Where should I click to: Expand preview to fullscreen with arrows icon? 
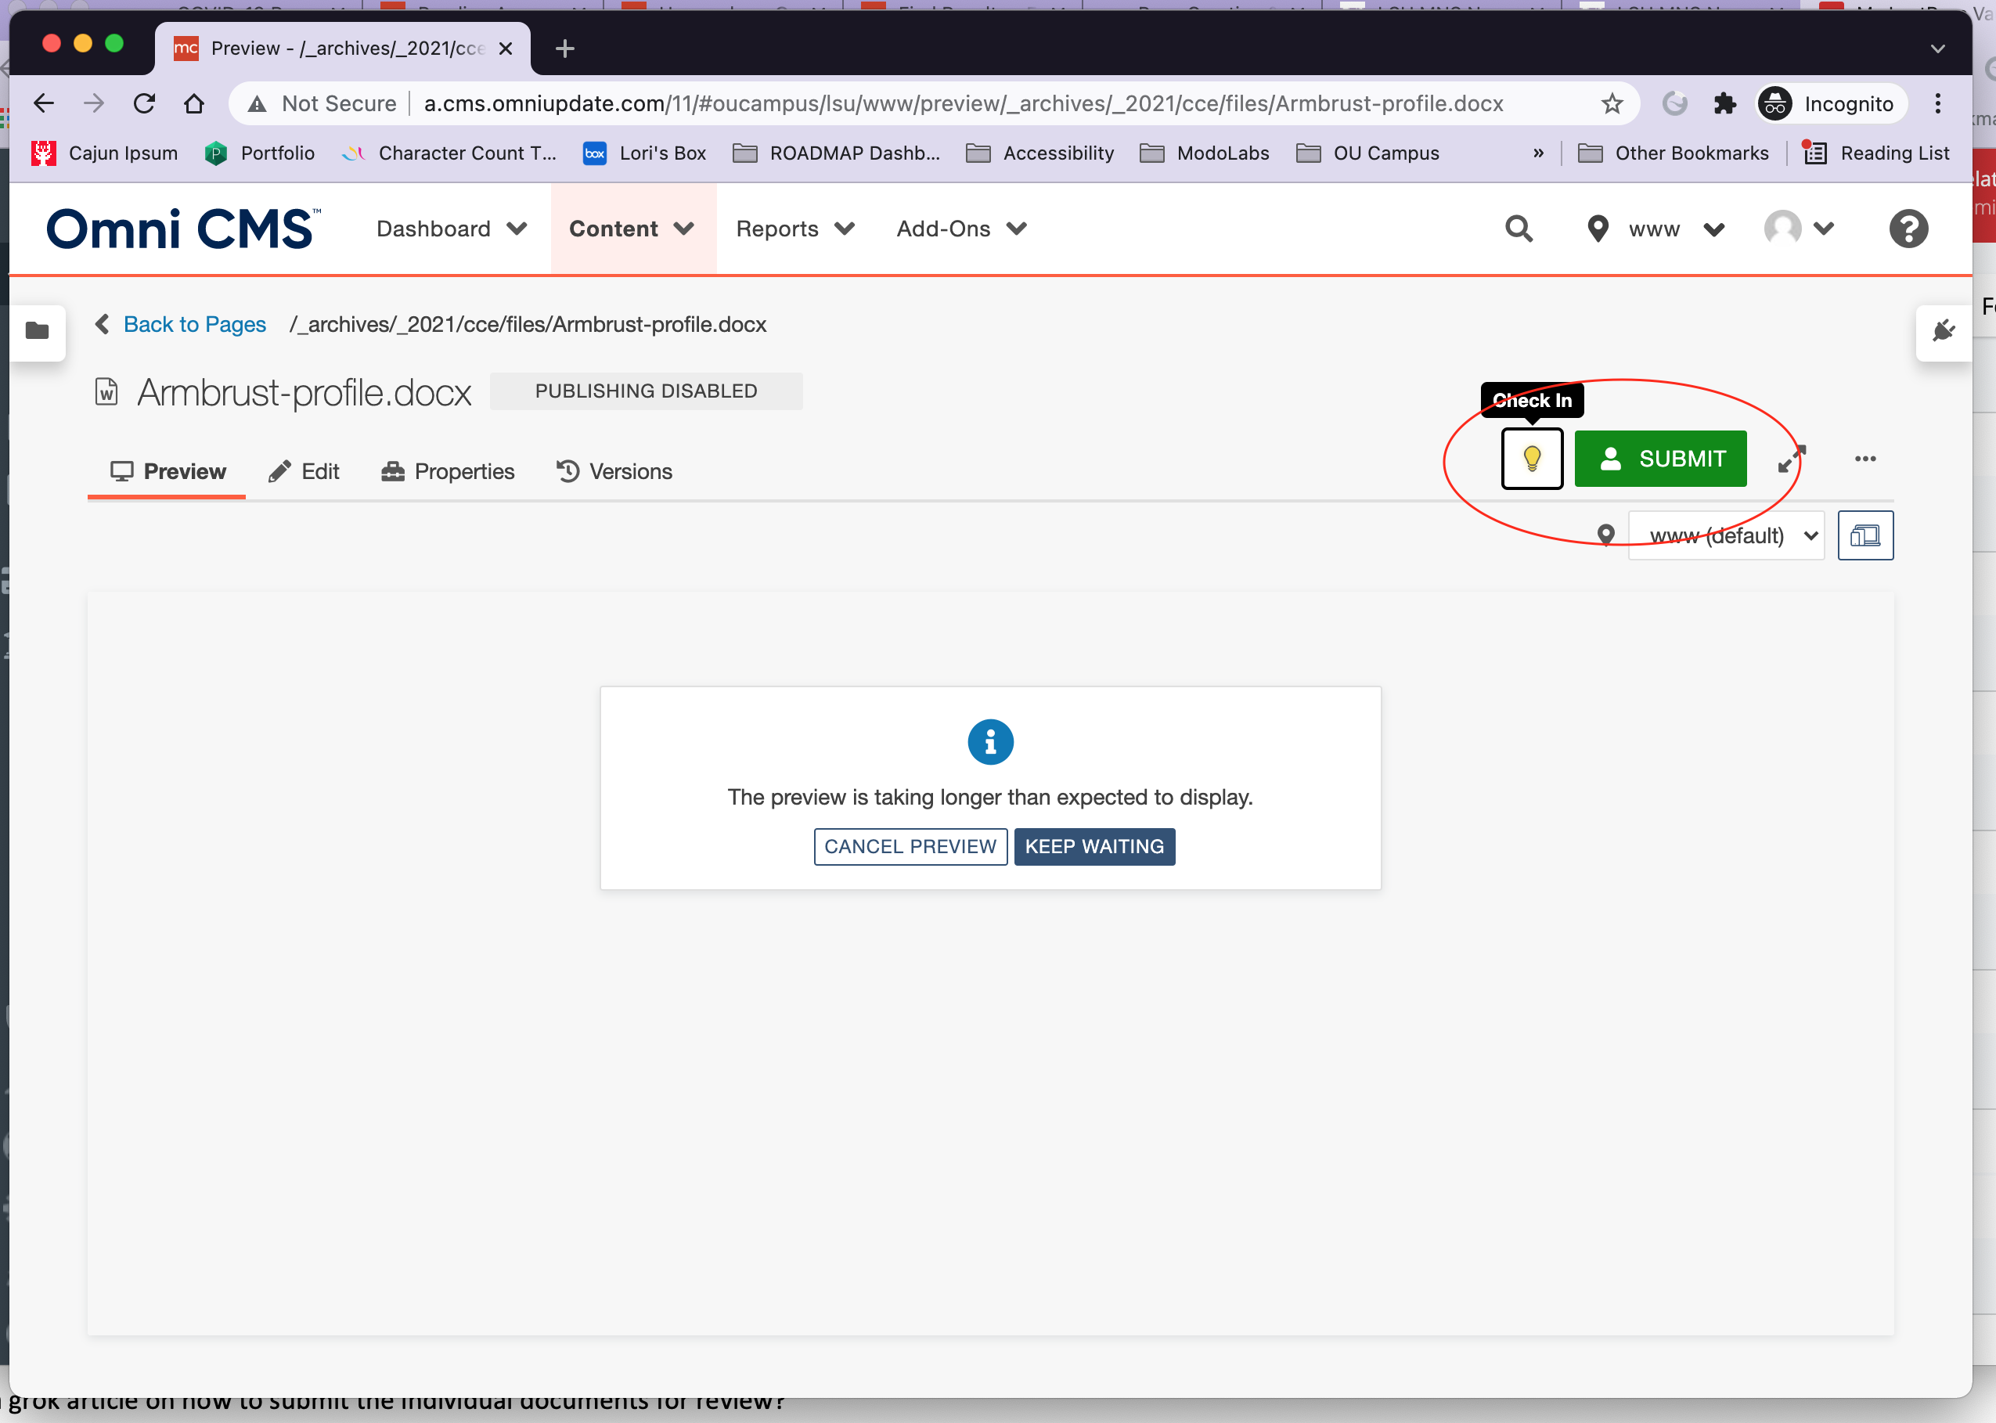click(x=1792, y=458)
